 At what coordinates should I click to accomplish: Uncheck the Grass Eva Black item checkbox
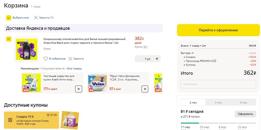[x=9, y=39]
